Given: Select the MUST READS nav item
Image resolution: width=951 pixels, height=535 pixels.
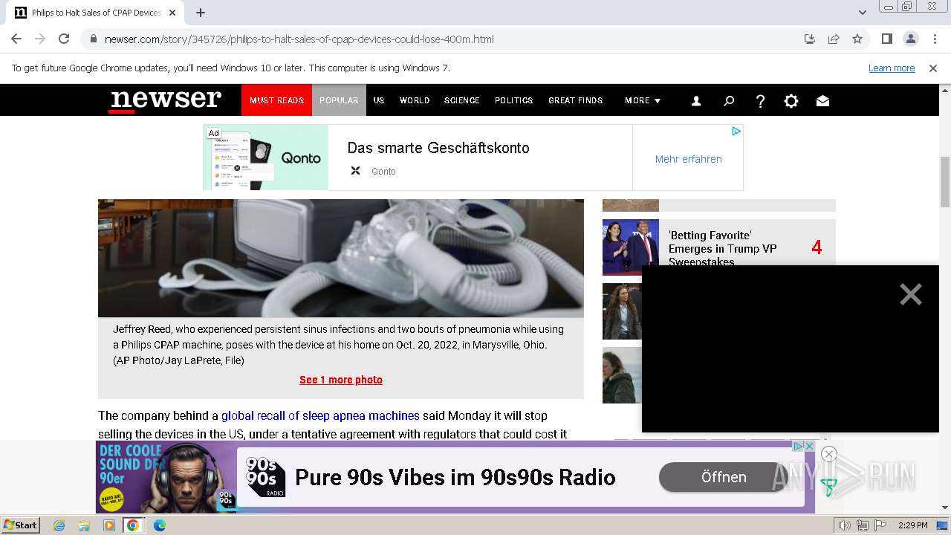Looking at the screenshot, I should tap(276, 100).
